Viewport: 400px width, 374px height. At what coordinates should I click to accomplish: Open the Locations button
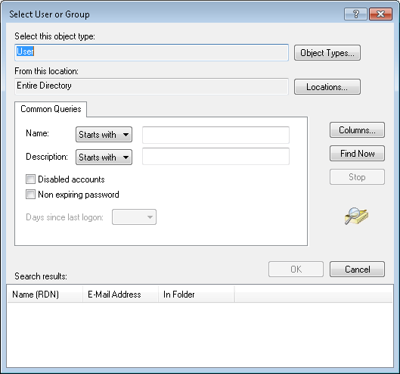[x=327, y=87]
